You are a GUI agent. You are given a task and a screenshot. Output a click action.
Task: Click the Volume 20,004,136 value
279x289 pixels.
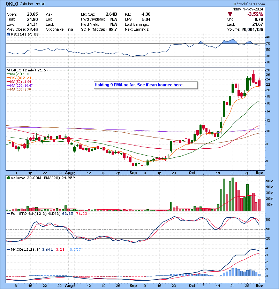(252, 29)
